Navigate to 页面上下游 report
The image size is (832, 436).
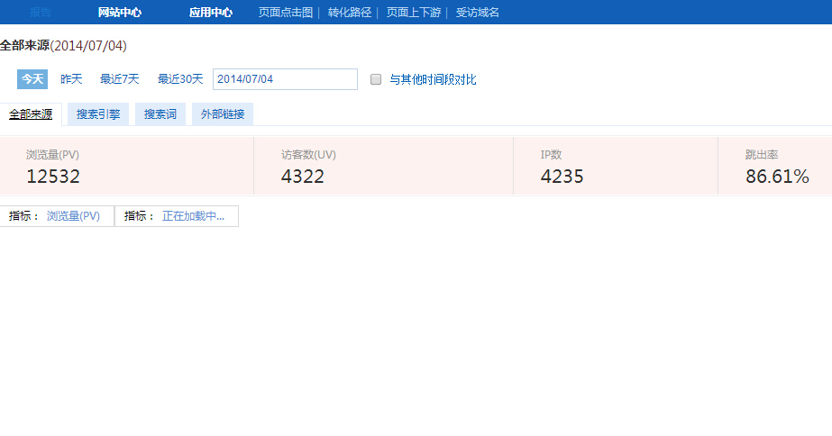414,13
